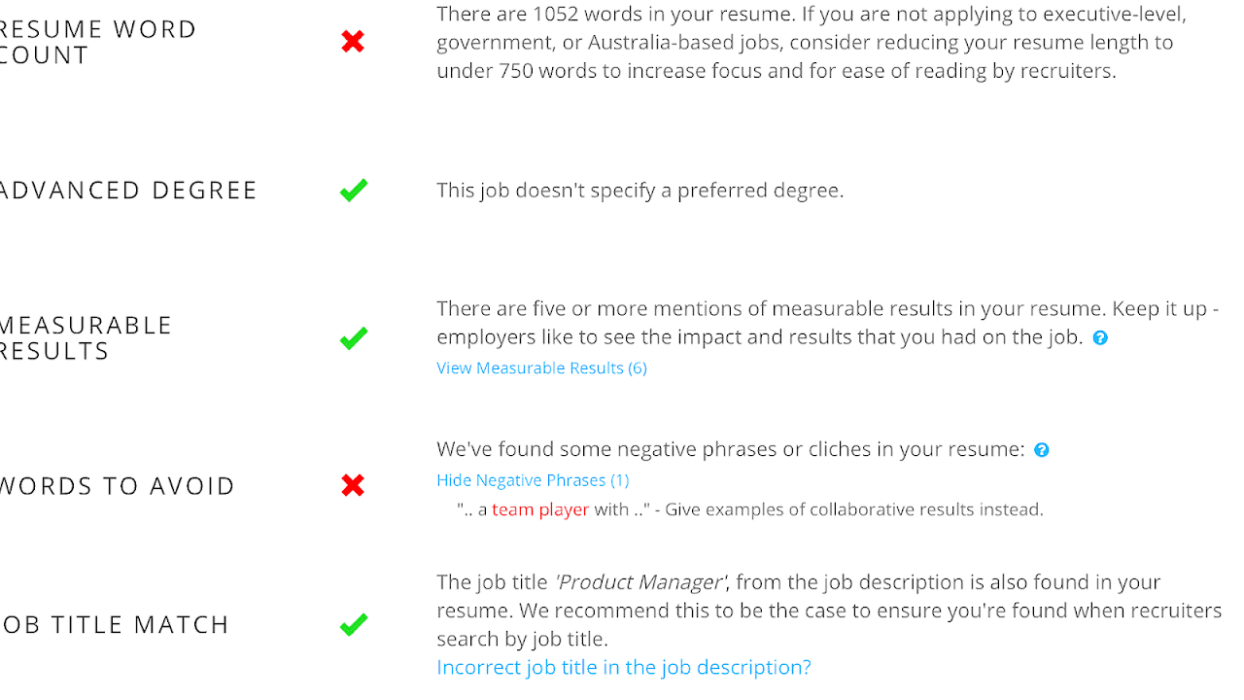Click the View Measurable Results (6) link
1244x700 pixels.
pos(541,367)
